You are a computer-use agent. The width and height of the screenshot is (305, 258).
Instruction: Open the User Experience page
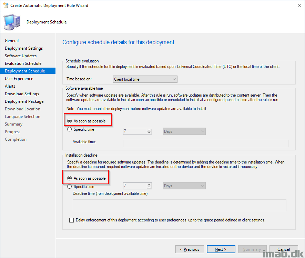tap(19, 79)
